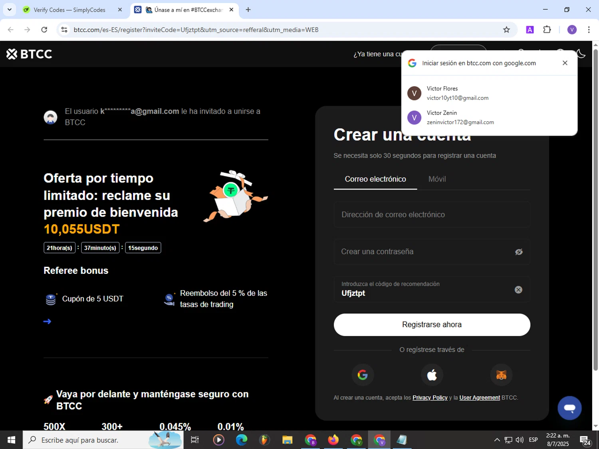Click Cupón de 5 USDT coin icon
599x449 pixels.
51,299
